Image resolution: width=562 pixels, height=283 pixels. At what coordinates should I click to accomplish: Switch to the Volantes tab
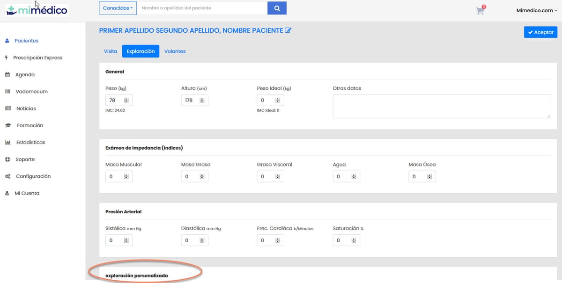(x=175, y=51)
